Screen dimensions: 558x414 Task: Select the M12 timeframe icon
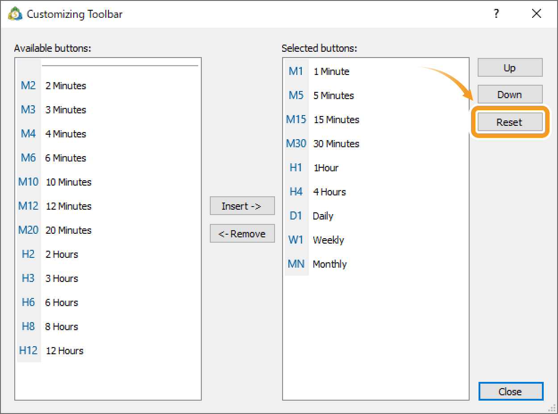(28, 206)
